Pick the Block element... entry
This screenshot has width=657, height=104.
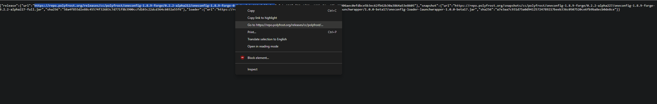(x=258, y=58)
